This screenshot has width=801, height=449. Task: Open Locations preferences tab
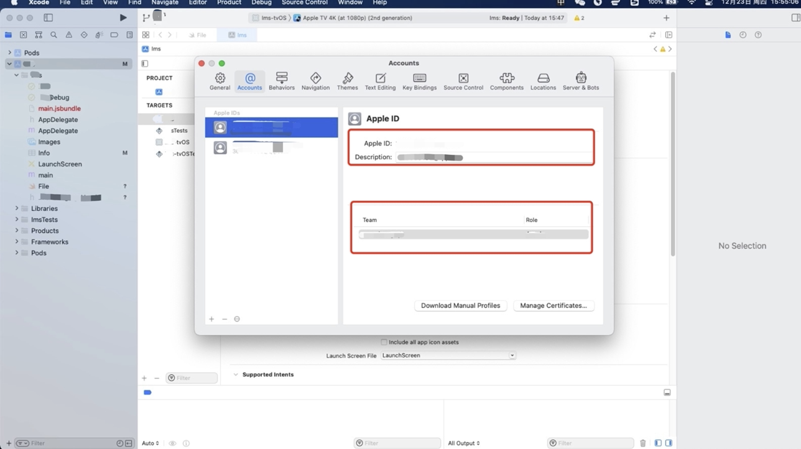(x=543, y=81)
